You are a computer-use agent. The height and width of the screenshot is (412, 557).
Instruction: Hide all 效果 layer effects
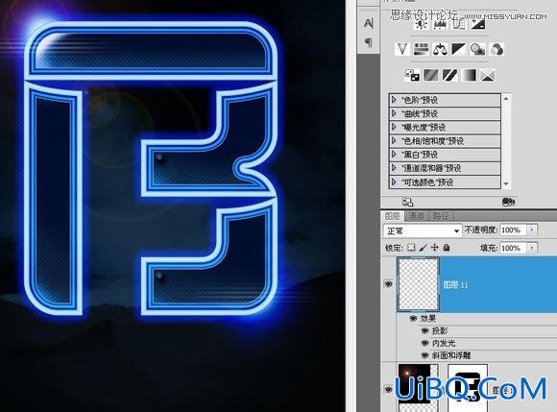click(x=413, y=319)
